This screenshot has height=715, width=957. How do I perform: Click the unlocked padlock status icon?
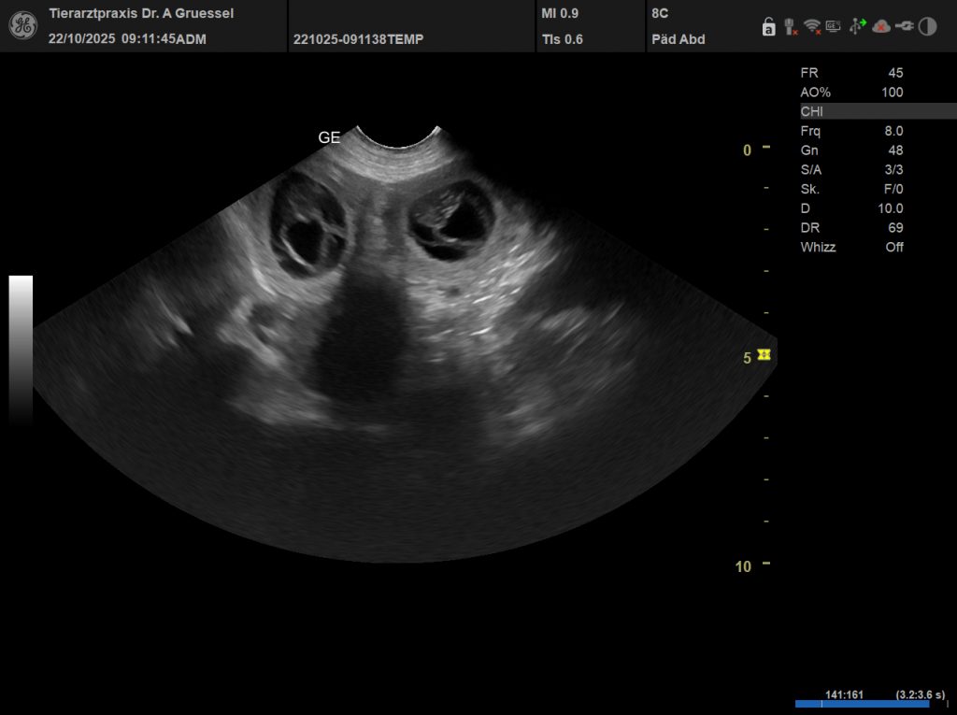[768, 27]
